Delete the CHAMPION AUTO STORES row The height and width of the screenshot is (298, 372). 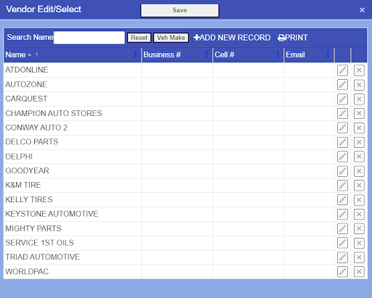point(359,113)
